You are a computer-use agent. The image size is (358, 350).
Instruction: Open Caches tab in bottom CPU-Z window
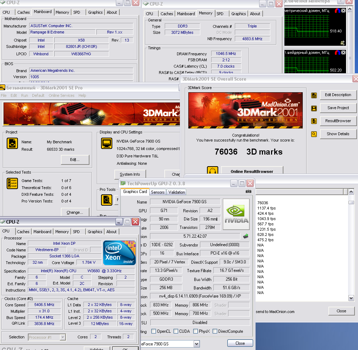pos(23,231)
